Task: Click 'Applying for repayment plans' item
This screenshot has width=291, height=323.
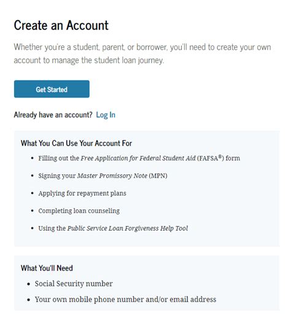Action: [82, 193]
